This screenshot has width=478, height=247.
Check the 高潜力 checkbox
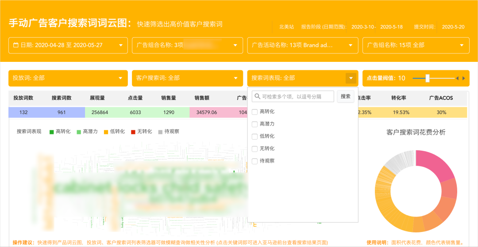(x=254, y=124)
